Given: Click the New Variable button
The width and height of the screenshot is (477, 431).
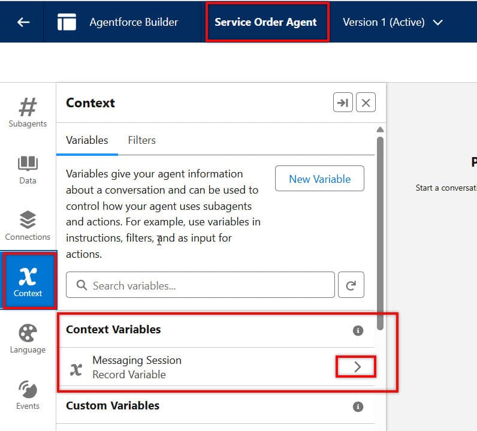Looking at the screenshot, I should tap(320, 179).
